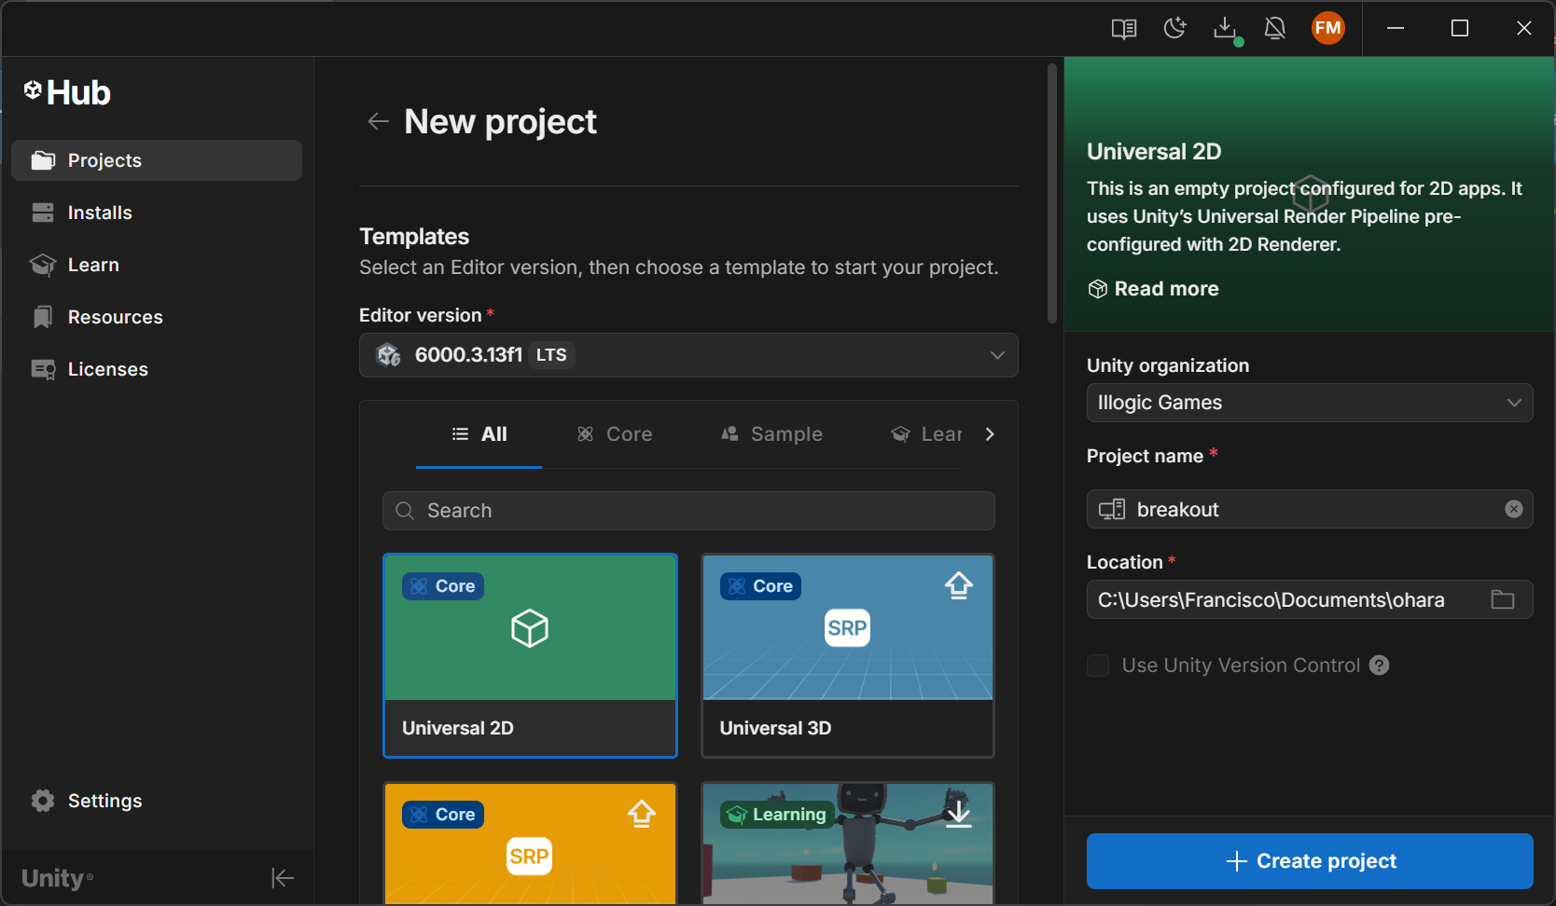Enable Use Unity Version Control checkbox
The width and height of the screenshot is (1556, 906).
click(1098, 666)
